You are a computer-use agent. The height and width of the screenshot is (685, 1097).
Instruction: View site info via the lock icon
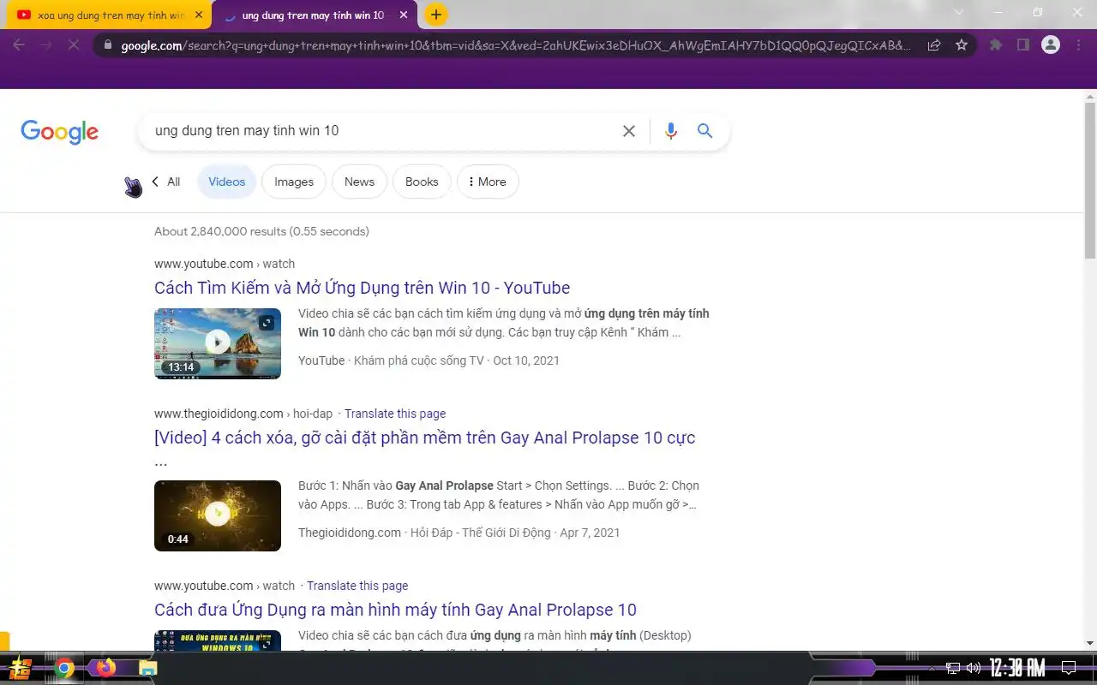106,45
